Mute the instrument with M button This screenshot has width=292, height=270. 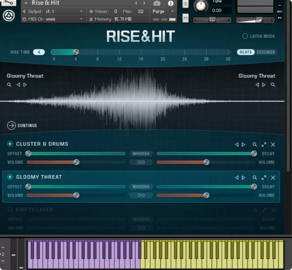pyautogui.click(x=186, y=18)
